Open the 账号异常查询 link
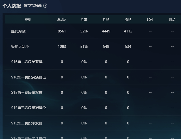The image size is (181, 139). point(33,6)
